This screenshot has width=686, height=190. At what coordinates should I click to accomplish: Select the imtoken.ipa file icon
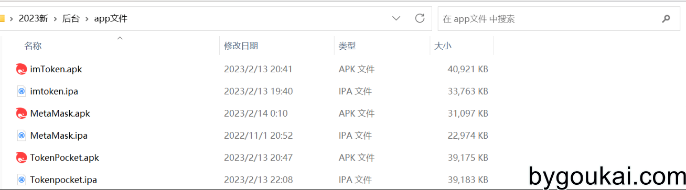tap(22, 91)
